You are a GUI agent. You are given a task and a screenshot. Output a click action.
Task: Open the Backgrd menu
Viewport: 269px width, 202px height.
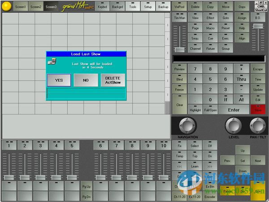[117, 7]
